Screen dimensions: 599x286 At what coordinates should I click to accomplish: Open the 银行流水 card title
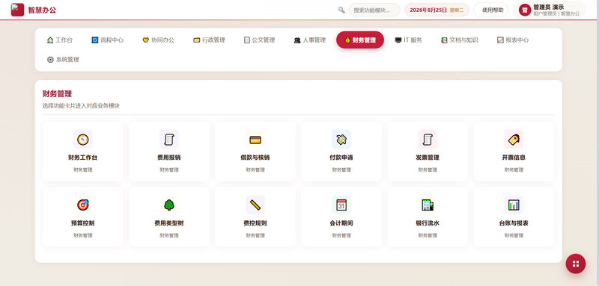tap(428, 223)
